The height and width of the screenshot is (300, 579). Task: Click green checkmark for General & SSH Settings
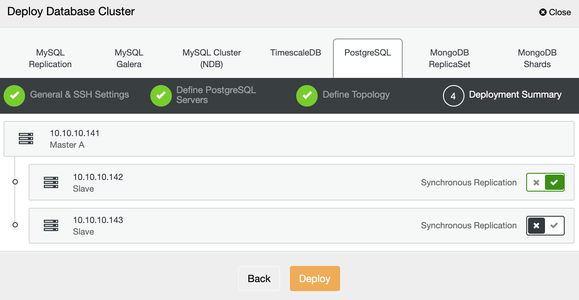pyautogui.click(x=14, y=96)
